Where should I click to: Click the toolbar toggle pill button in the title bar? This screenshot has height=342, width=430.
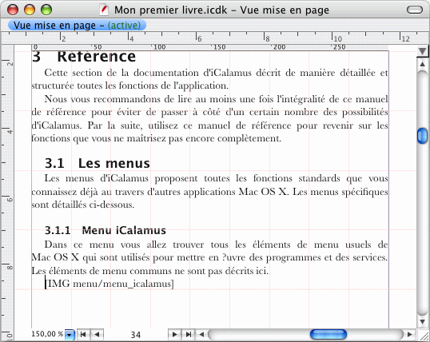[x=415, y=10]
